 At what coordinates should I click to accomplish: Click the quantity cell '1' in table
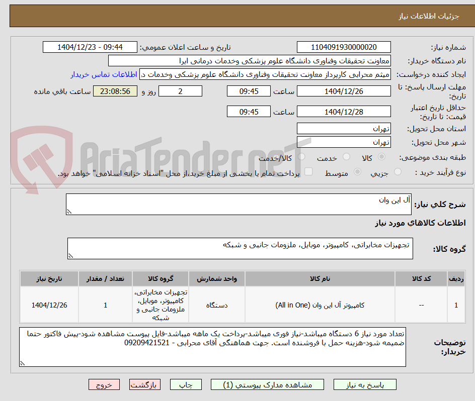tap(106, 305)
